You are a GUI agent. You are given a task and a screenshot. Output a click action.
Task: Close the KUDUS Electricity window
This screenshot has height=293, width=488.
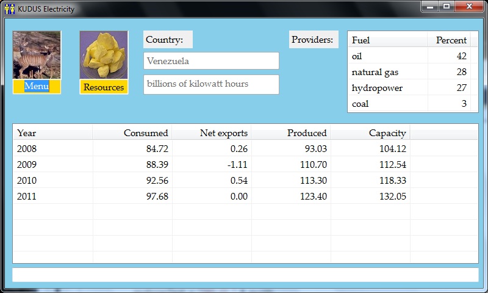pyautogui.click(x=469, y=6)
